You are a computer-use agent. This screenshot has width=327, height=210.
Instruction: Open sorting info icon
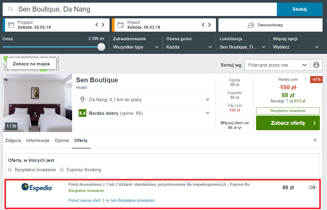click(x=316, y=65)
